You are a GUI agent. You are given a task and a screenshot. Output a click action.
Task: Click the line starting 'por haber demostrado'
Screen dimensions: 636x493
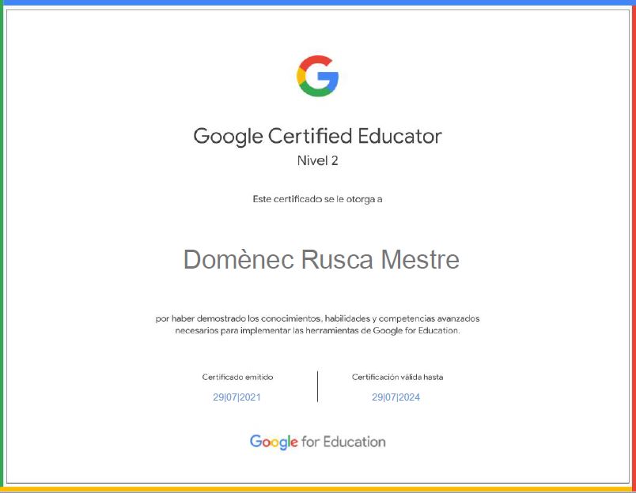coord(317,318)
